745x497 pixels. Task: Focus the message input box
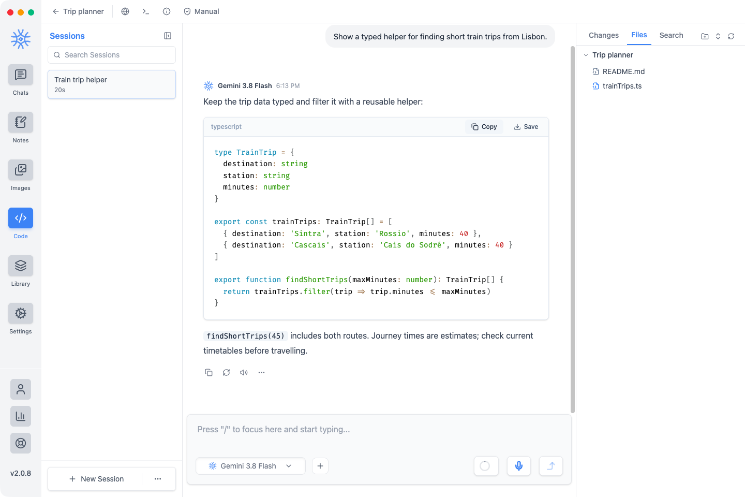[x=379, y=430]
